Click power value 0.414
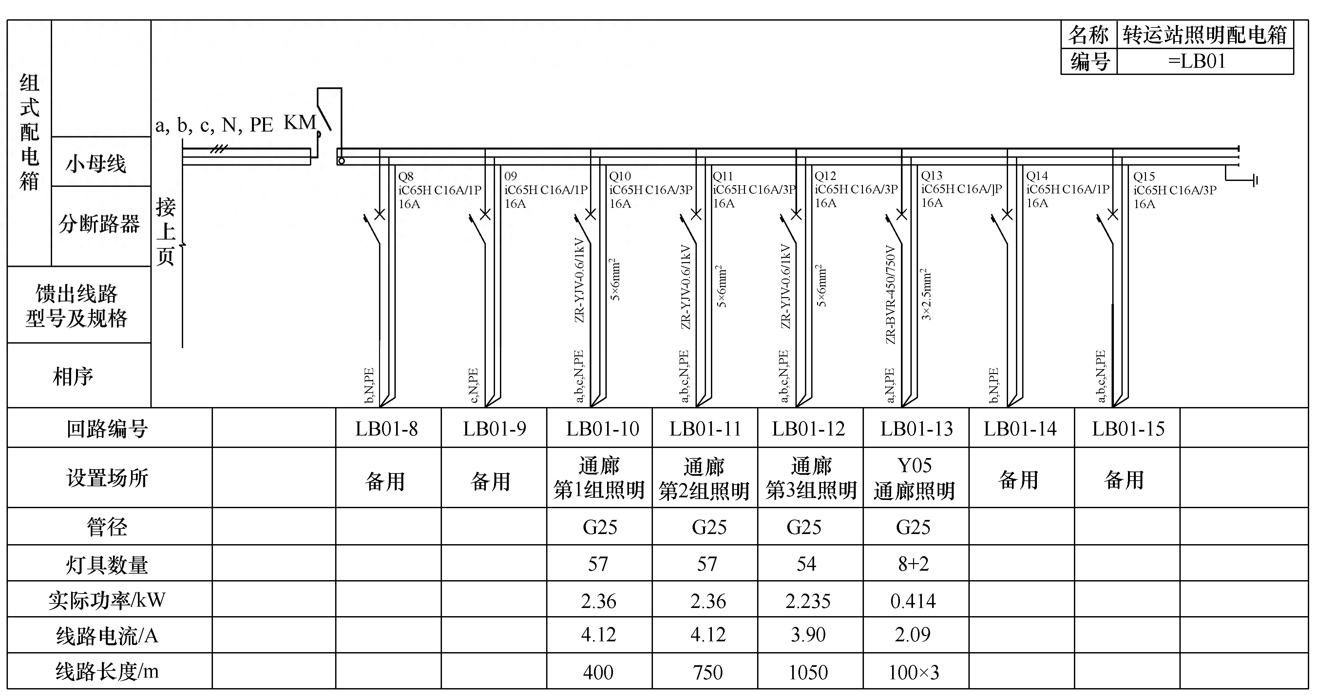This screenshot has width=1317, height=695. click(x=913, y=601)
